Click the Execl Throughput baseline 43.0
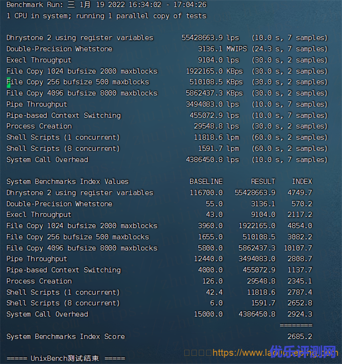 pyautogui.click(x=214, y=215)
